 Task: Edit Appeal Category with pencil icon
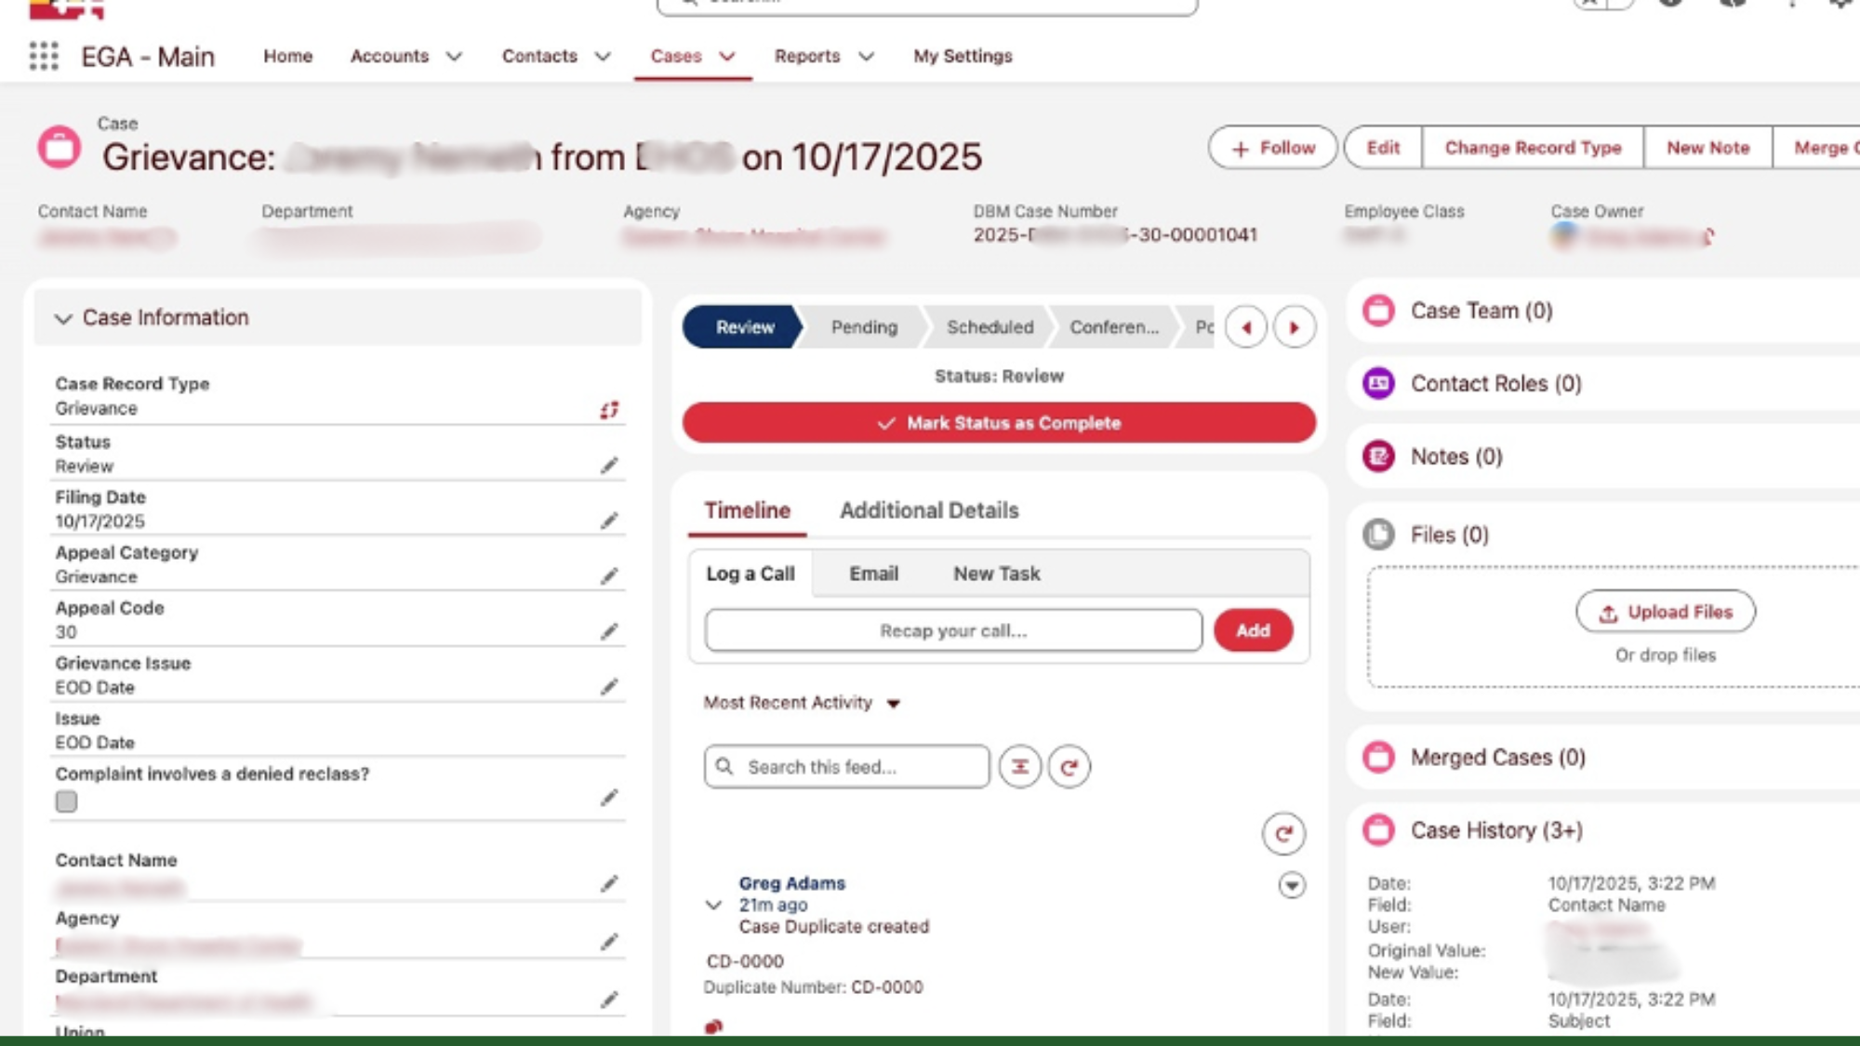(x=609, y=576)
